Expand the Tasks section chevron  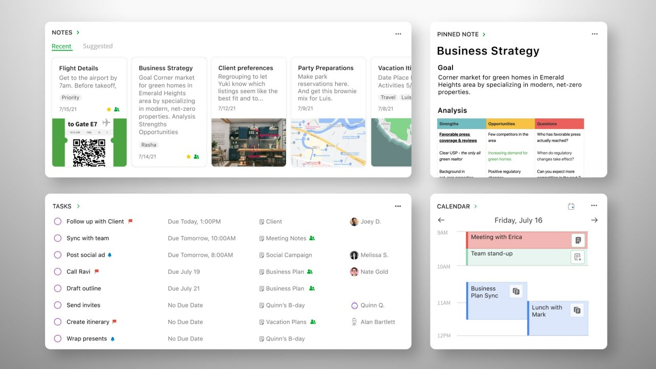tap(78, 206)
